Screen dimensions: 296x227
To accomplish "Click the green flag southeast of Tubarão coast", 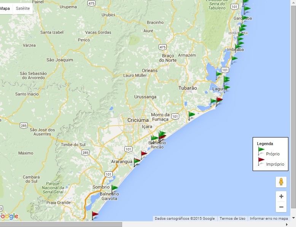I will pyautogui.click(x=191, y=116).
